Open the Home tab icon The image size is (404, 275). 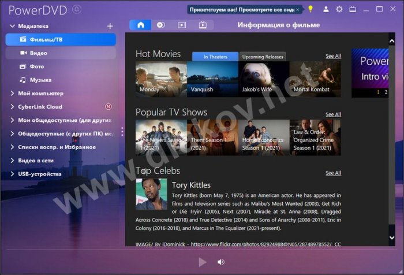pyautogui.click(x=140, y=25)
